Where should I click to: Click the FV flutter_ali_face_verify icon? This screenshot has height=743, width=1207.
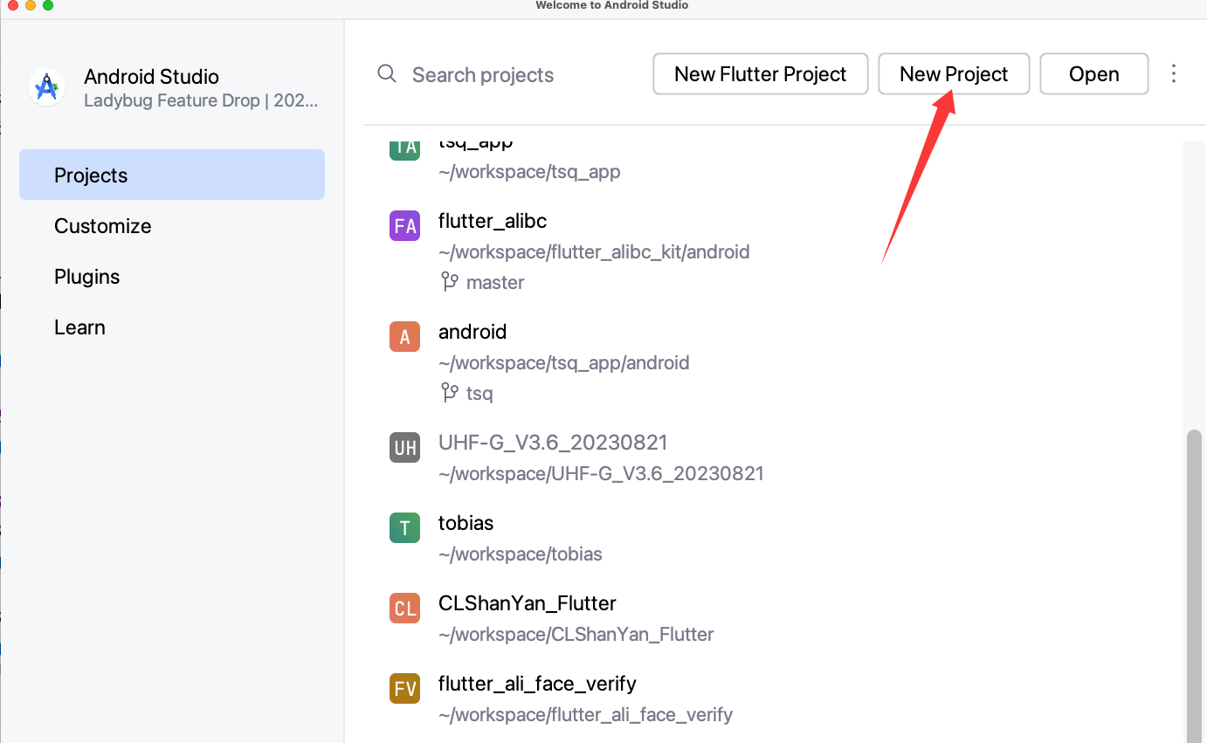tap(404, 689)
